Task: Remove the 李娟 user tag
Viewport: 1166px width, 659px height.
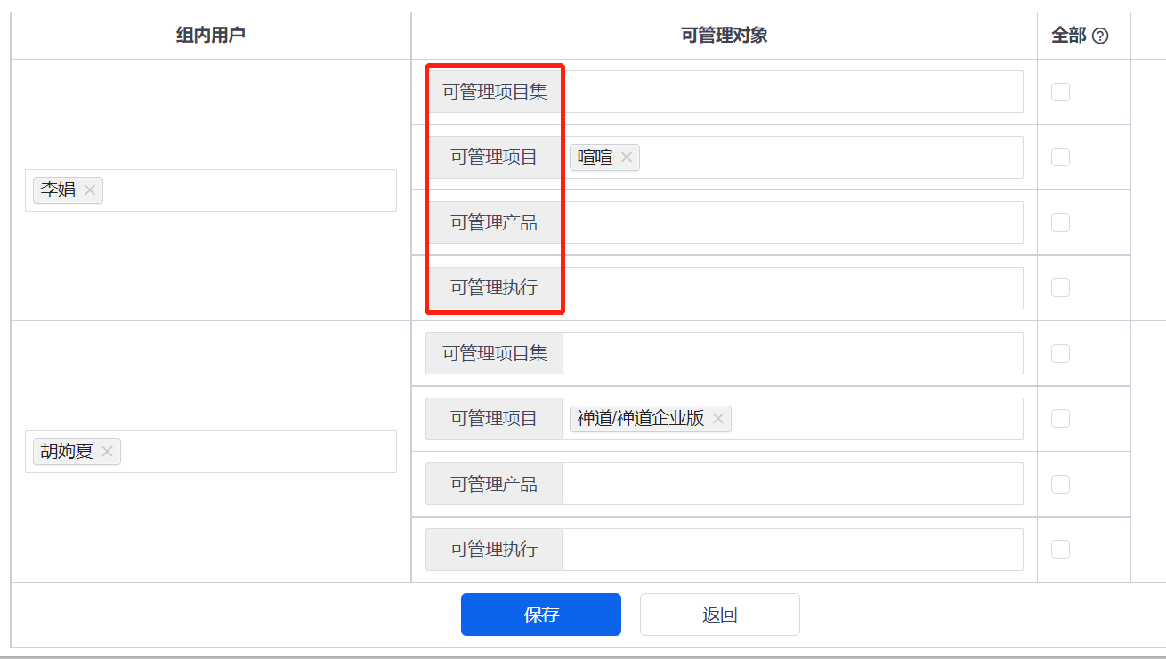Action: [90, 190]
